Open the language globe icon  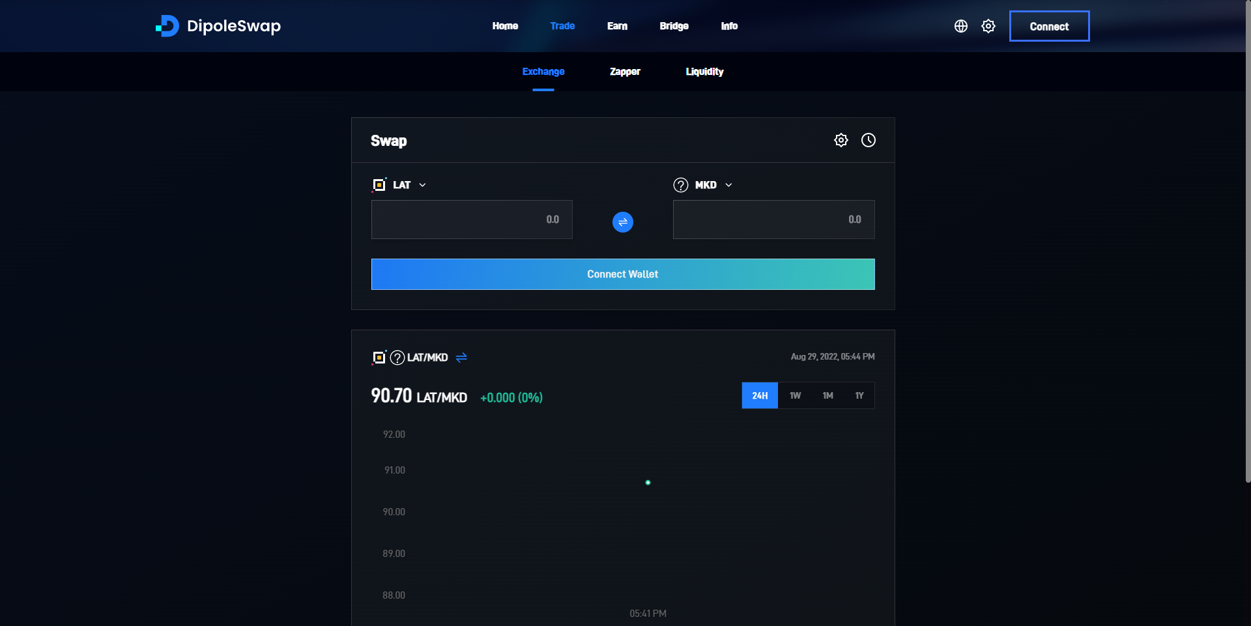(x=961, y=26)
